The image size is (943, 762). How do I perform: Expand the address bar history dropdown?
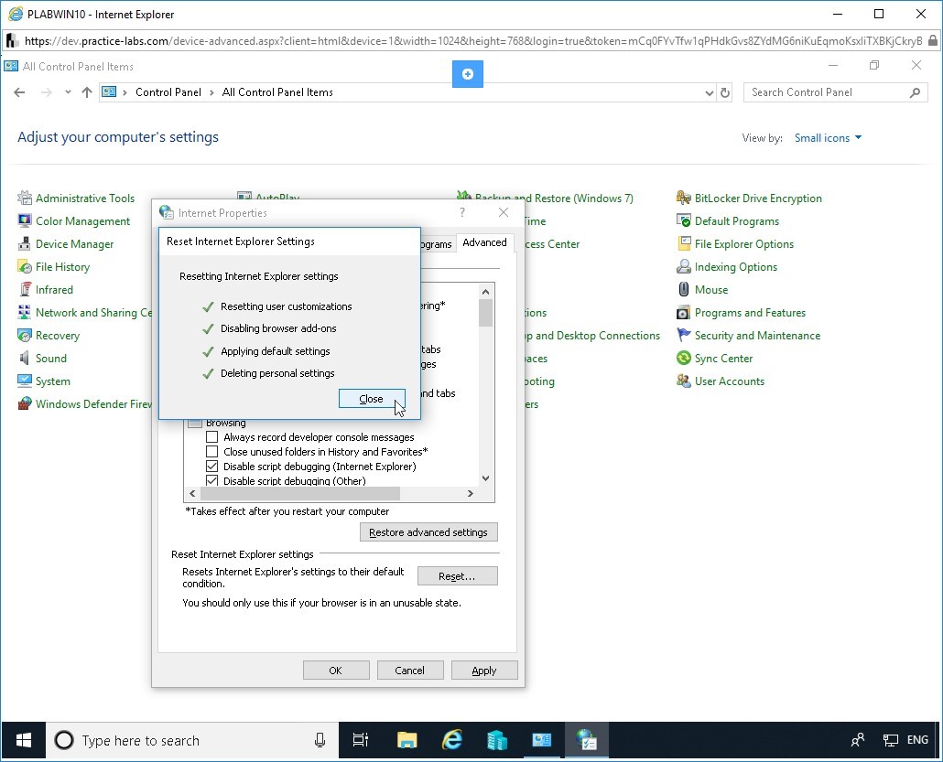709,92
